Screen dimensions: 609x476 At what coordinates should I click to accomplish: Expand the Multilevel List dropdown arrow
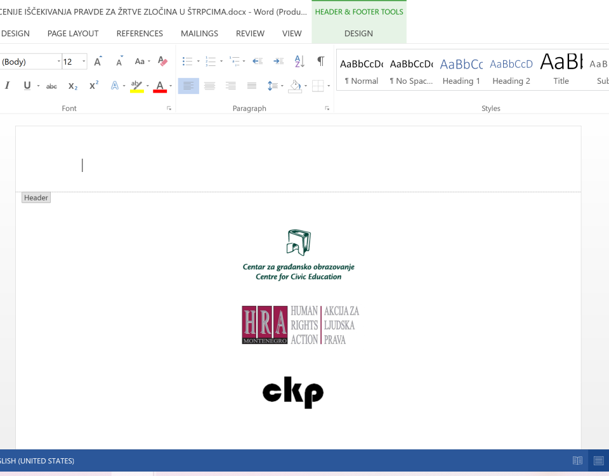click(x=244, y=61)
